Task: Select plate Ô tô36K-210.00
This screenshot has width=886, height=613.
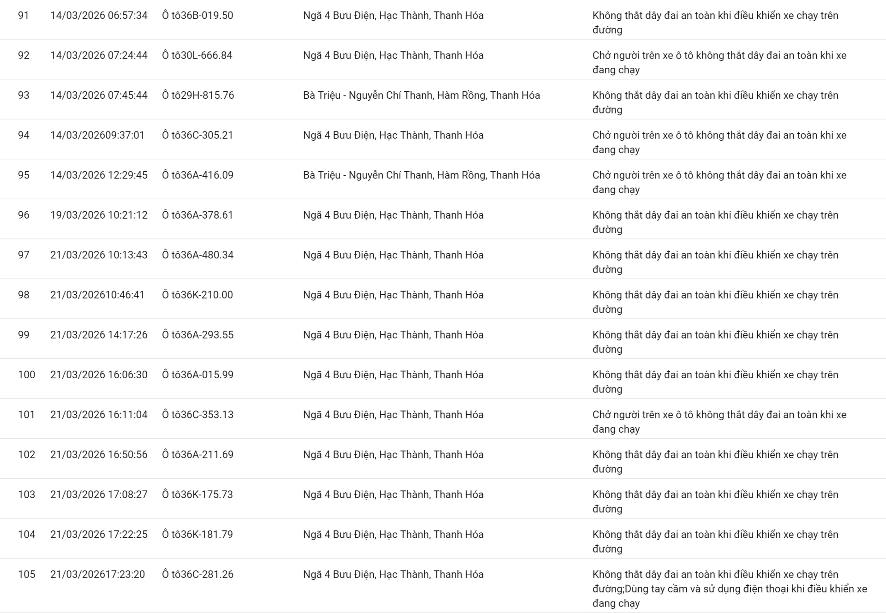Action: pyautogui.click(x=198, y=295)
